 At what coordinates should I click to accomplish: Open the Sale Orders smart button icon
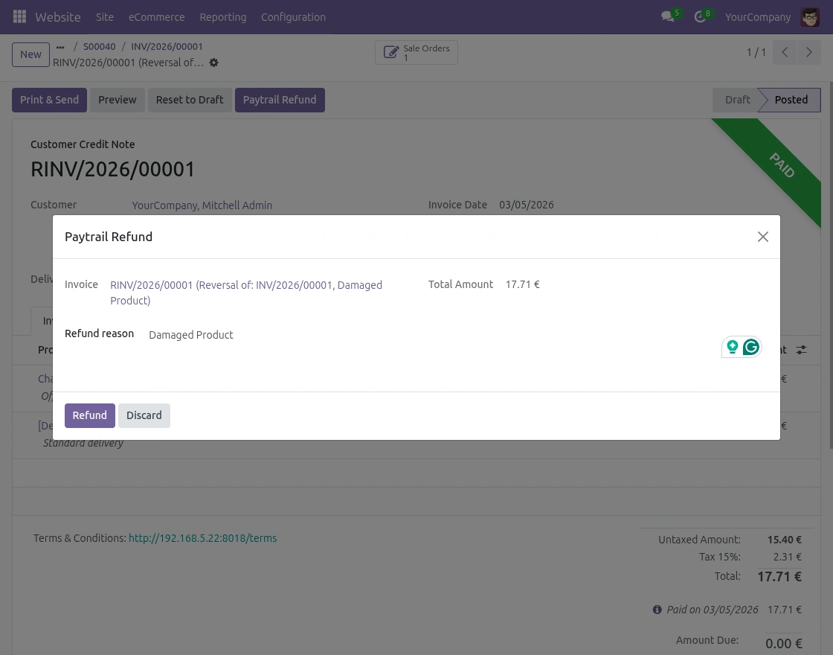392,52
